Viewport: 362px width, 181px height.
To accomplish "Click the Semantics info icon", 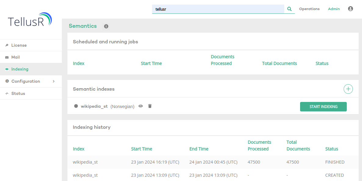I will 106,26.
